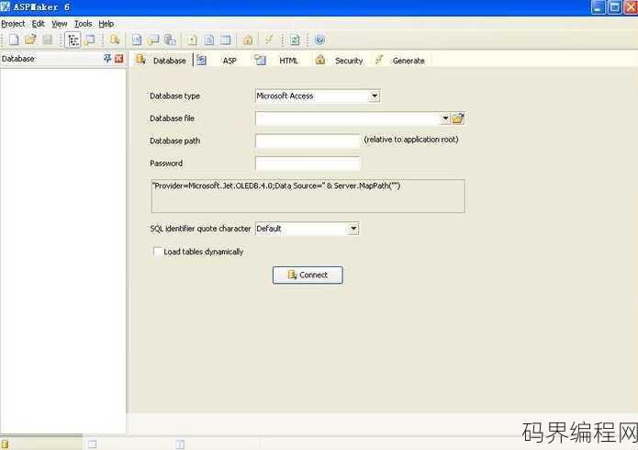Open the Help menu
This screenshot has width=638, height=450.
tap(106, 24)
